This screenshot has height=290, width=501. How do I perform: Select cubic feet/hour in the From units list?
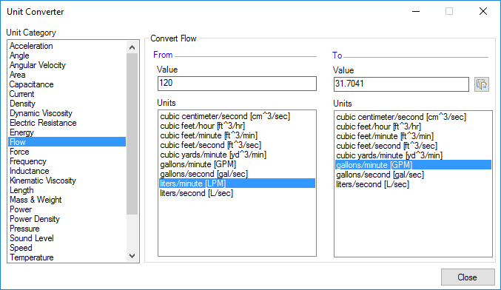tap(203, 126)
